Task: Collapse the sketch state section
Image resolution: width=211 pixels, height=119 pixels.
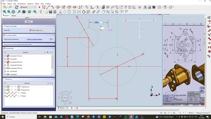Action: pyautogui.click(x=54, y=35)
